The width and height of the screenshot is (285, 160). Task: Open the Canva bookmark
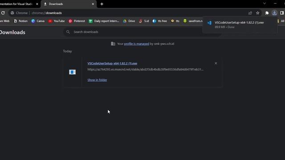[x=38, y=21]
